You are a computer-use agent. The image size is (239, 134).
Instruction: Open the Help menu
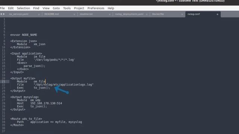(x=111, y=8)
